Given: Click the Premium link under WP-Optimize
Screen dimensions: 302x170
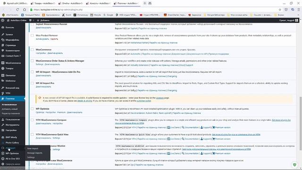Looking at the screenshot, I should coord(61,112).
